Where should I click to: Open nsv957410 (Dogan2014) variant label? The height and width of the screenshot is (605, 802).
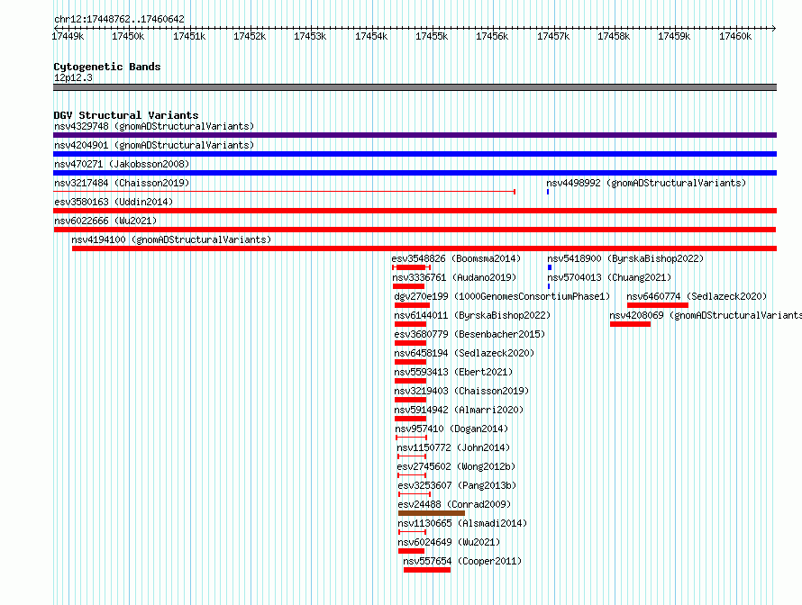[451, 429]
